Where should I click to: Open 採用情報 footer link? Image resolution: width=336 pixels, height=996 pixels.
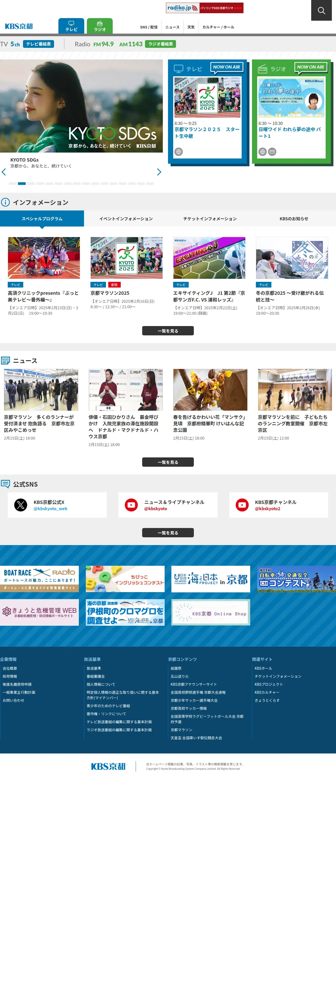[x=10, y=676]
